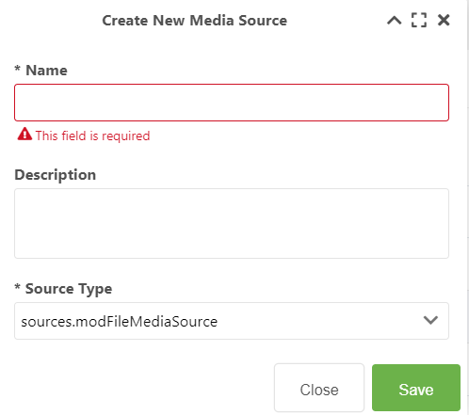Click the Description text area
469x415 pixels.
[x=232, y=223]
